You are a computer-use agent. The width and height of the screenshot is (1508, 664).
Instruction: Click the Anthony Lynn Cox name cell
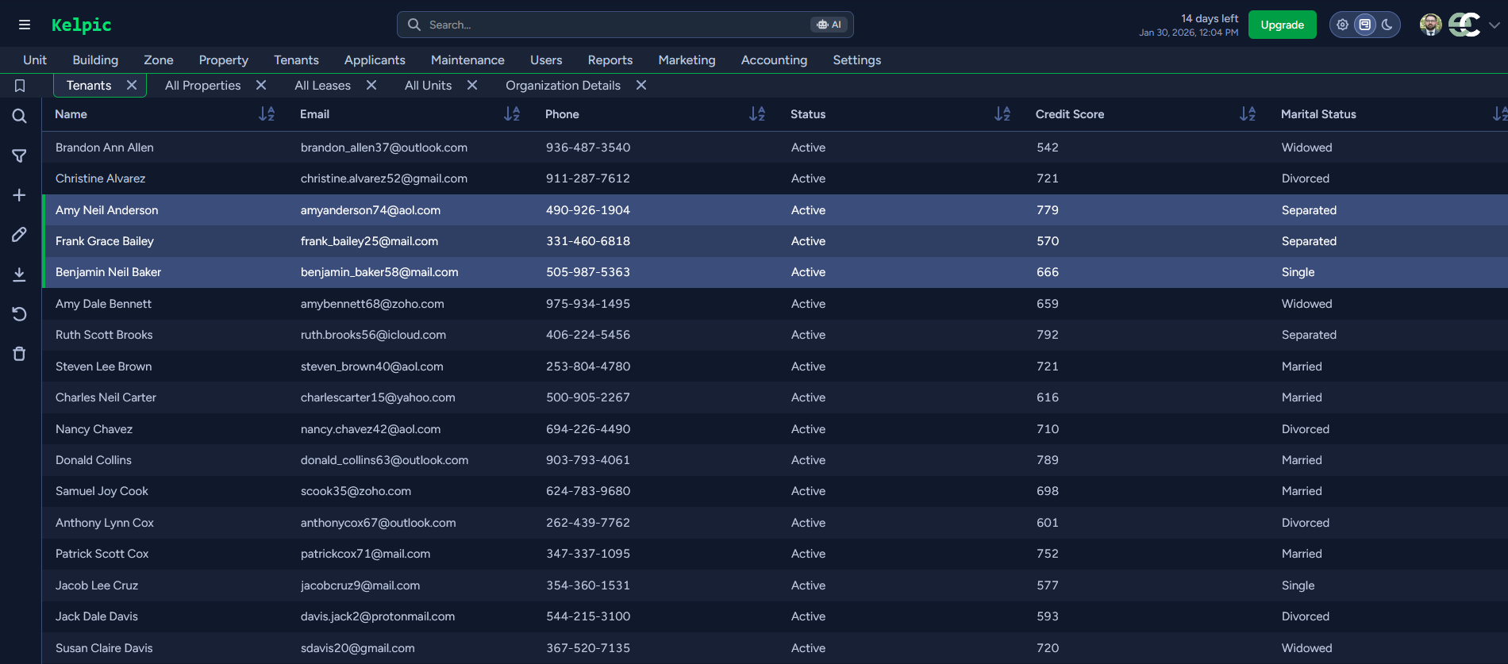(105, 523)
